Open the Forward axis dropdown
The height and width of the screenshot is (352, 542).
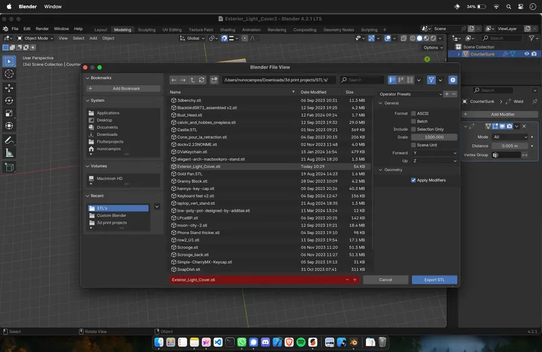pos(434,153)
